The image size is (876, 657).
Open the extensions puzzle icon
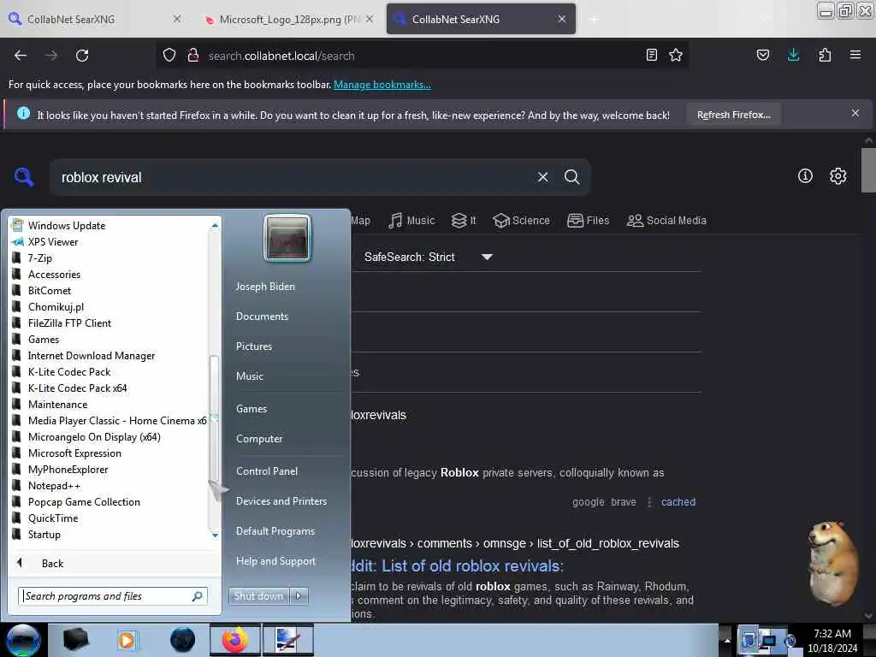pos(825,55)
